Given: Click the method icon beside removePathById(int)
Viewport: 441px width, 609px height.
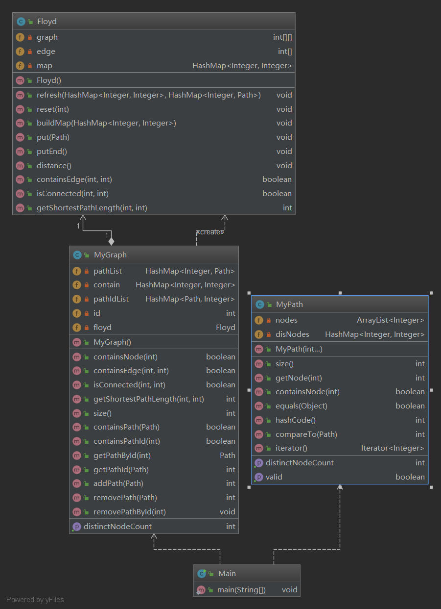Looking at the screenshot, I should [x=77, y=512].
